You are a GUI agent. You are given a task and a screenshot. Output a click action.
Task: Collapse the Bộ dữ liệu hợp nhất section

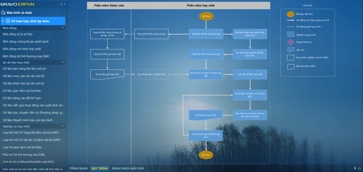(63, 62)
